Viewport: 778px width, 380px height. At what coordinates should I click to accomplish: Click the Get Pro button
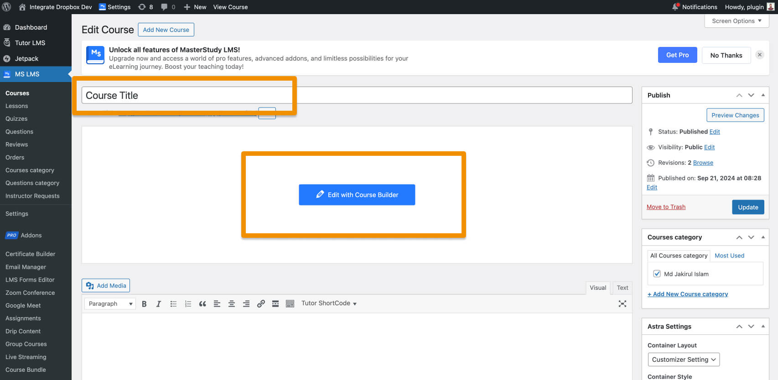tap(677, 55)
